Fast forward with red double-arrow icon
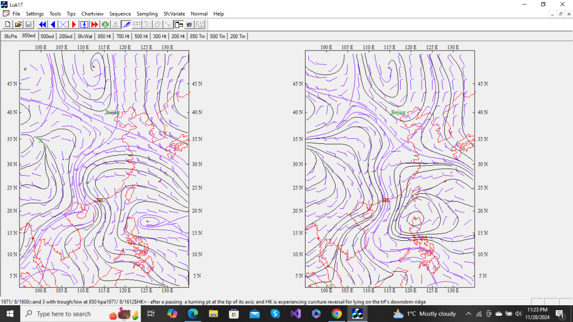 (95, 25)
